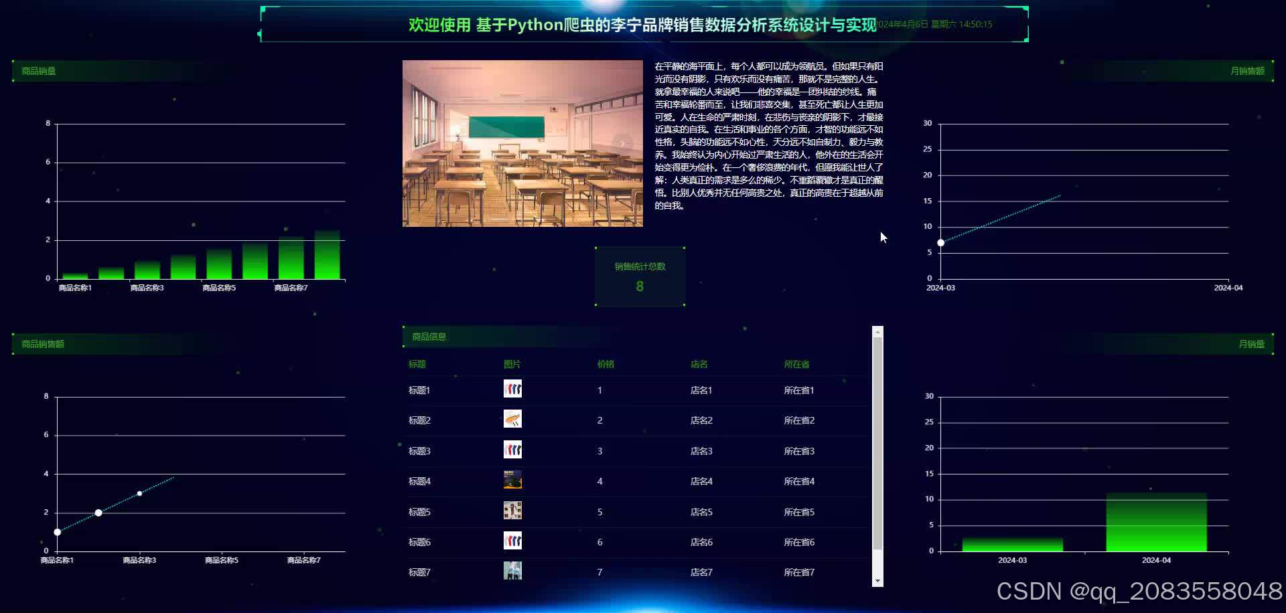Click the price value 5 in 标题5 row
The height and width of the screenshot is (613, 1286).
(x=599, y=512)
